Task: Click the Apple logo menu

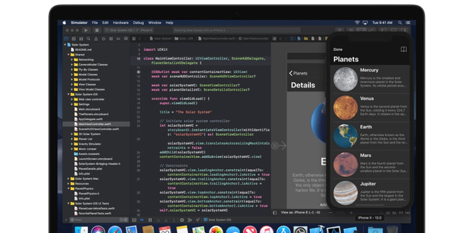Action: coord(64,23)
